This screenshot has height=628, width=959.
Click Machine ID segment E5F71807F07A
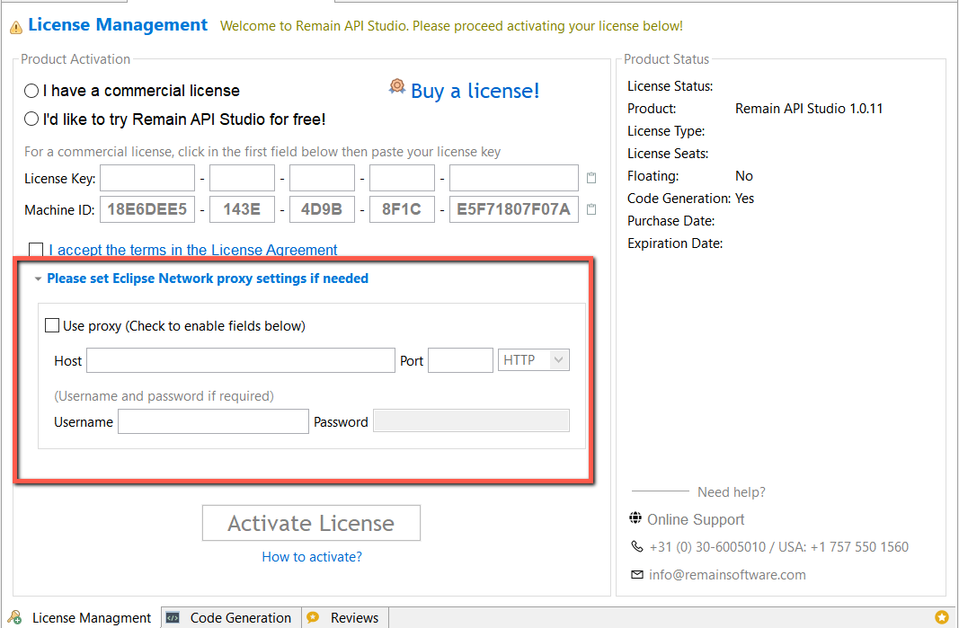514,209
